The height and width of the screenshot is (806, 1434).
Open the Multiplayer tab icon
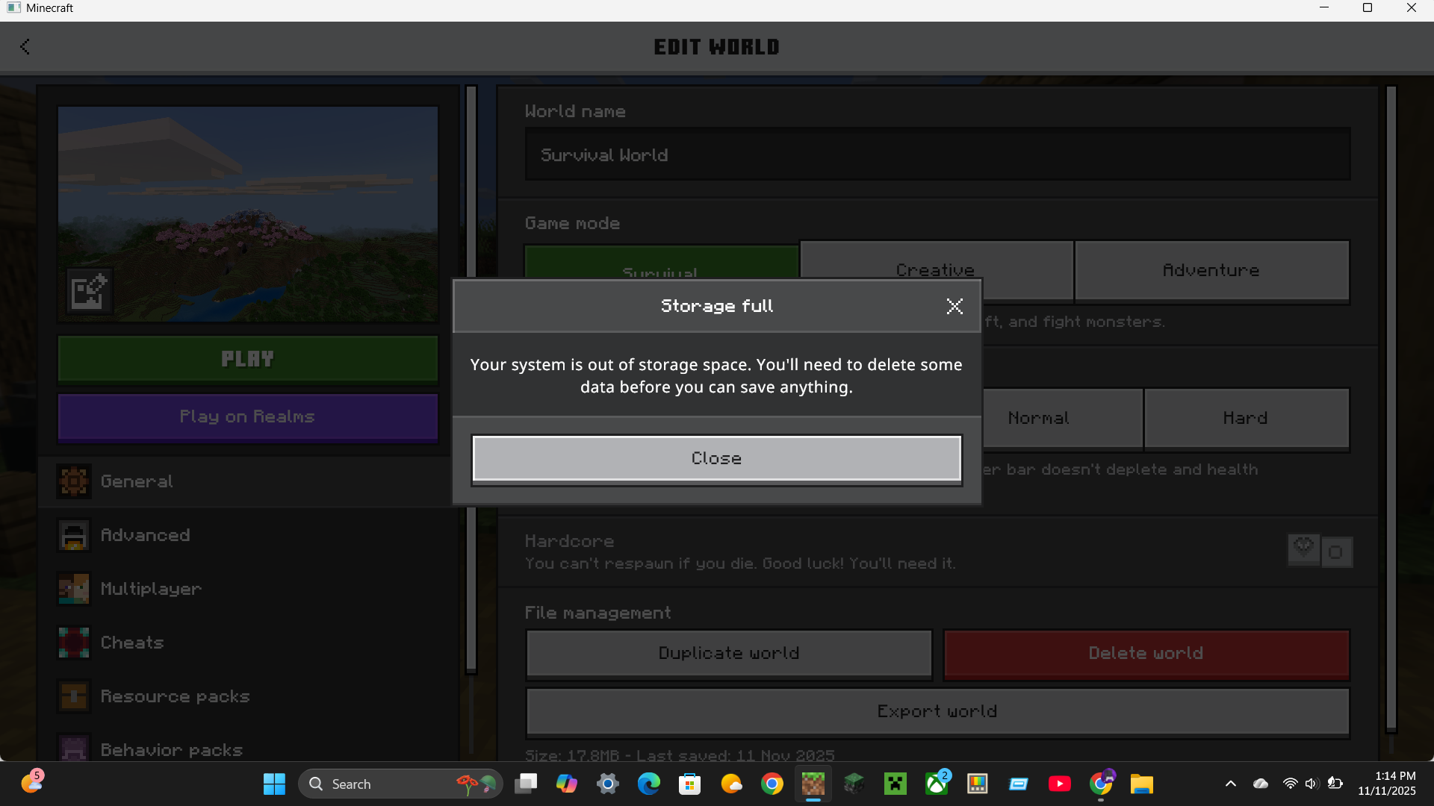pos(74,590)
